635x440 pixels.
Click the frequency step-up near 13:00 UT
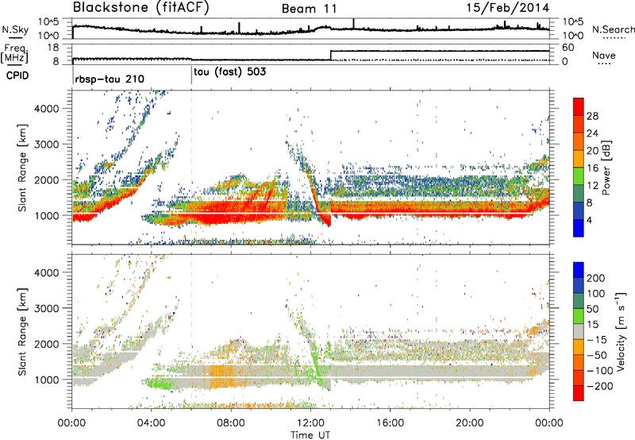click(331, 55)
